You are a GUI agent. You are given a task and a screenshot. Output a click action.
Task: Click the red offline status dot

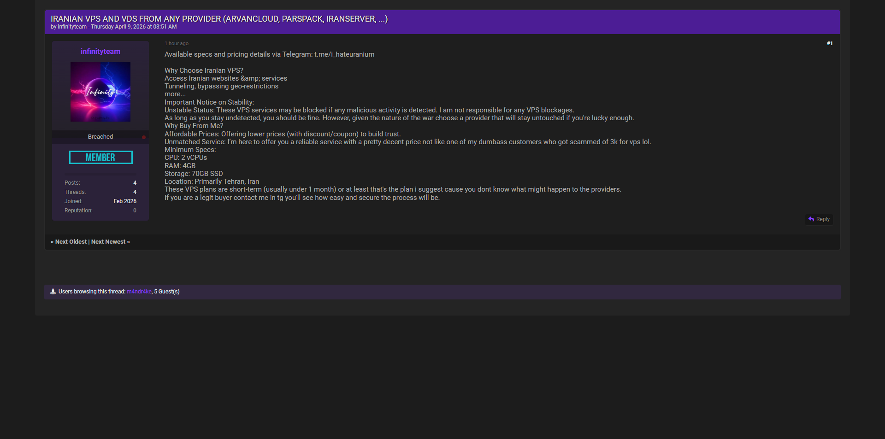point(144,137)
